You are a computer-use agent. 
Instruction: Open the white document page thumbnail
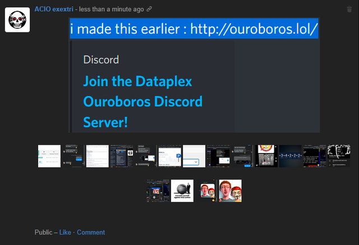(x=97, y=156)
